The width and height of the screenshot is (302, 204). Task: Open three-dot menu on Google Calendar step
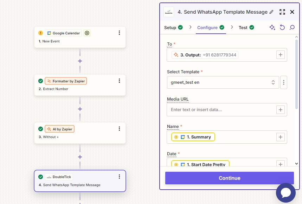click(119, 33)
